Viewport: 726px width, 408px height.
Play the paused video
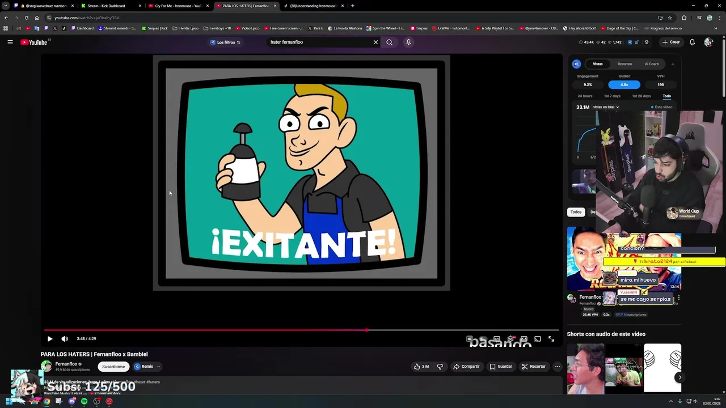click(x=50, y=339)
